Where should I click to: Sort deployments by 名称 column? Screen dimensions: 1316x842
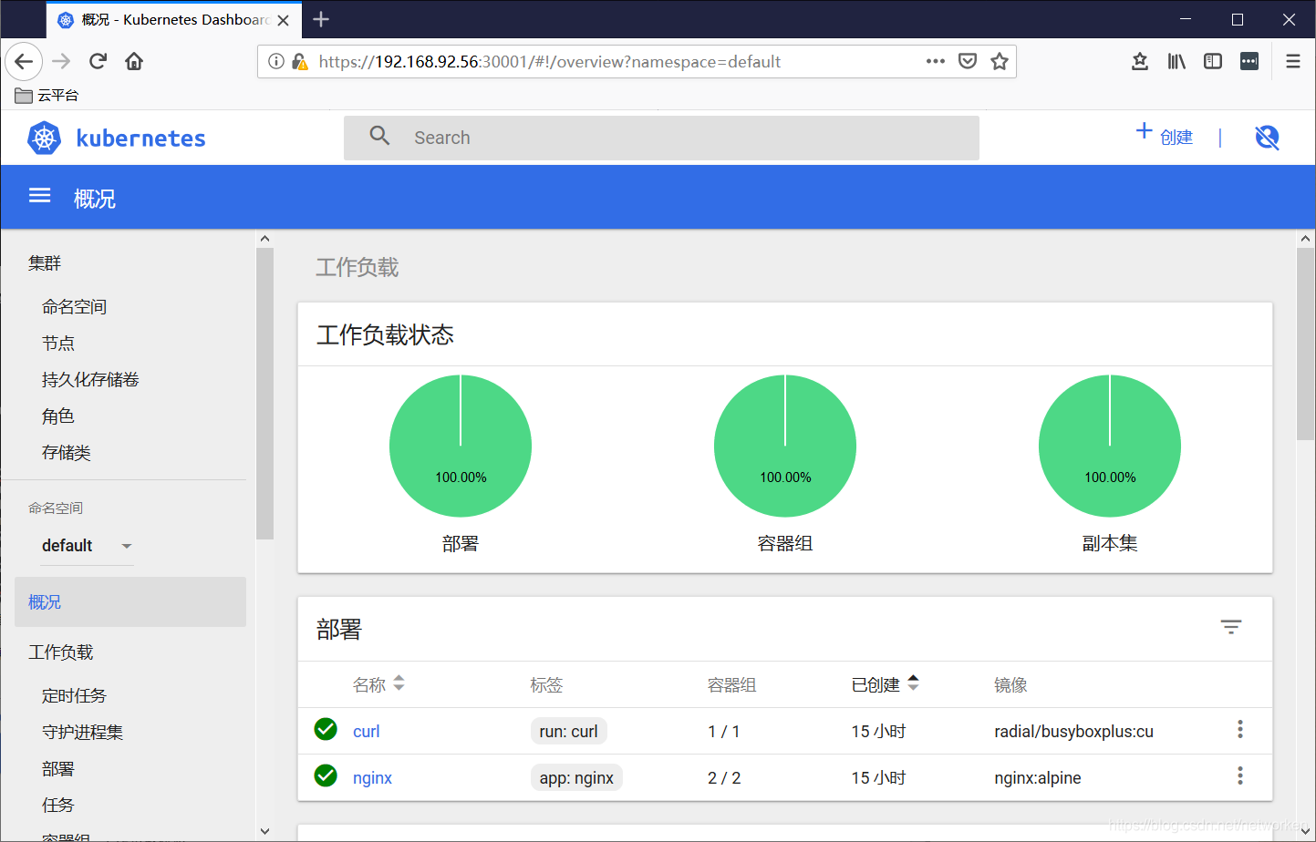378,684
